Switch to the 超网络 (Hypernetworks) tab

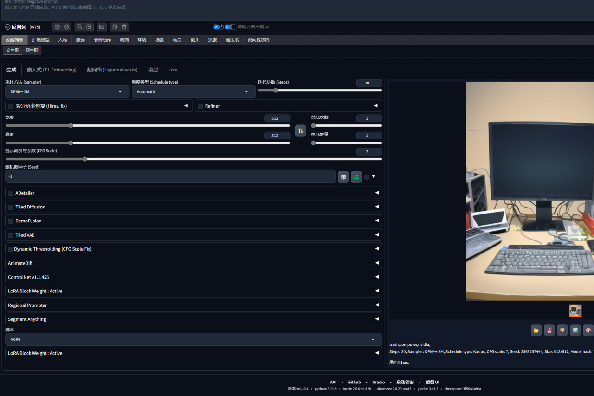(112, 70)
